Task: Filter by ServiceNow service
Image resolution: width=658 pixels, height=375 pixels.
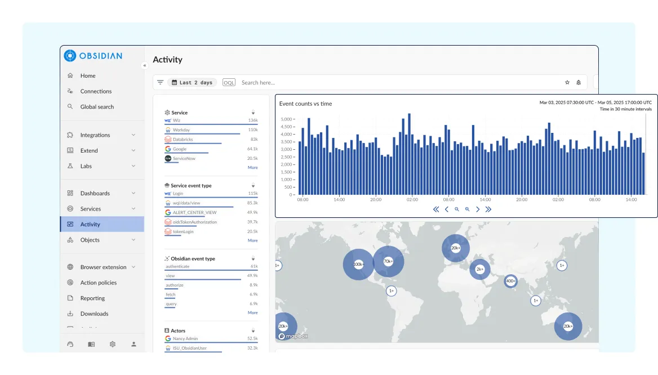Action: [211, 159]
